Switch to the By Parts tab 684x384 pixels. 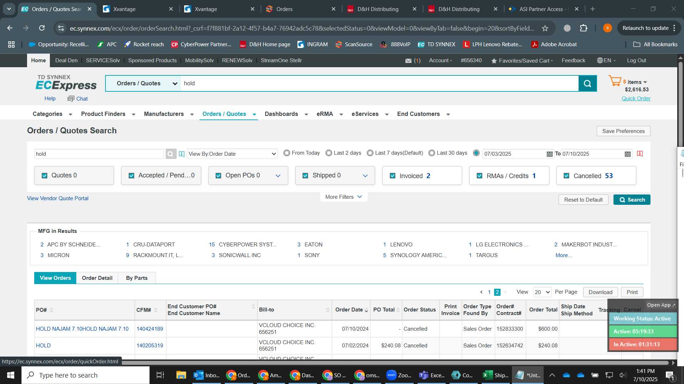(x=137, y=278)
